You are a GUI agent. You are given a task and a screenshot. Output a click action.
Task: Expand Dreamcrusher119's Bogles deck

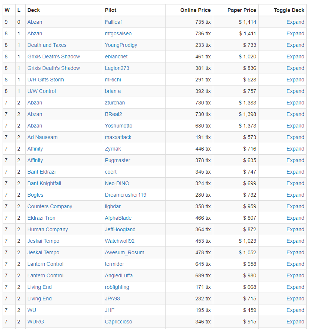pos(295,195)
